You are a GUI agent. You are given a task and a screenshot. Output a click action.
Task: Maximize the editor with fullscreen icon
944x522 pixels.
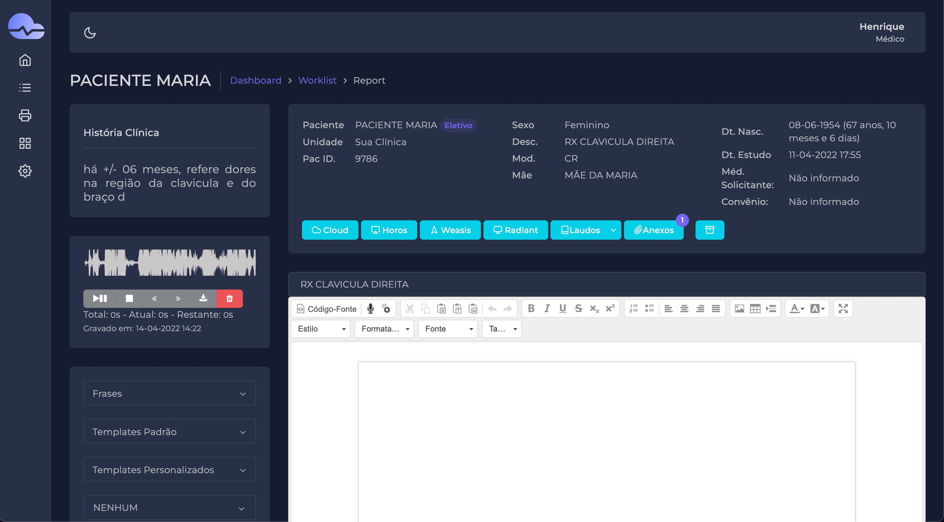pyautogui.click(x=843, y=309)
